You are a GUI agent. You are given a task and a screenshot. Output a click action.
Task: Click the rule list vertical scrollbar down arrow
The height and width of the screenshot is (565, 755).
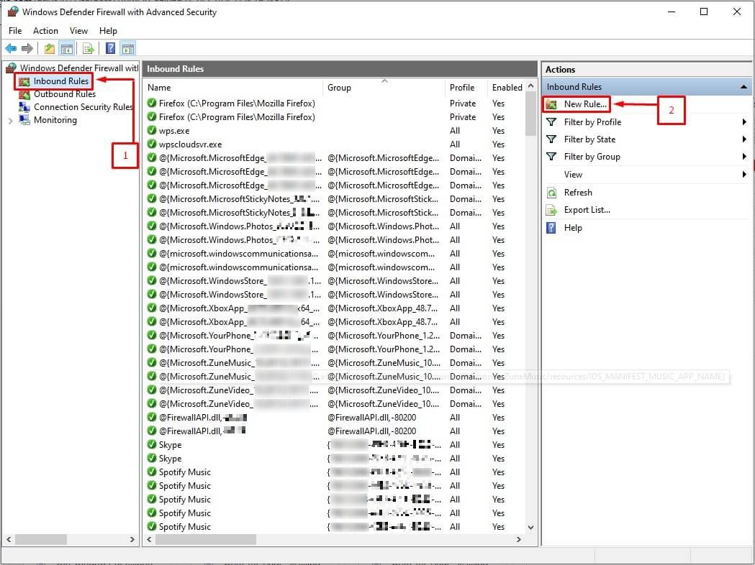[x=530, y=528]
